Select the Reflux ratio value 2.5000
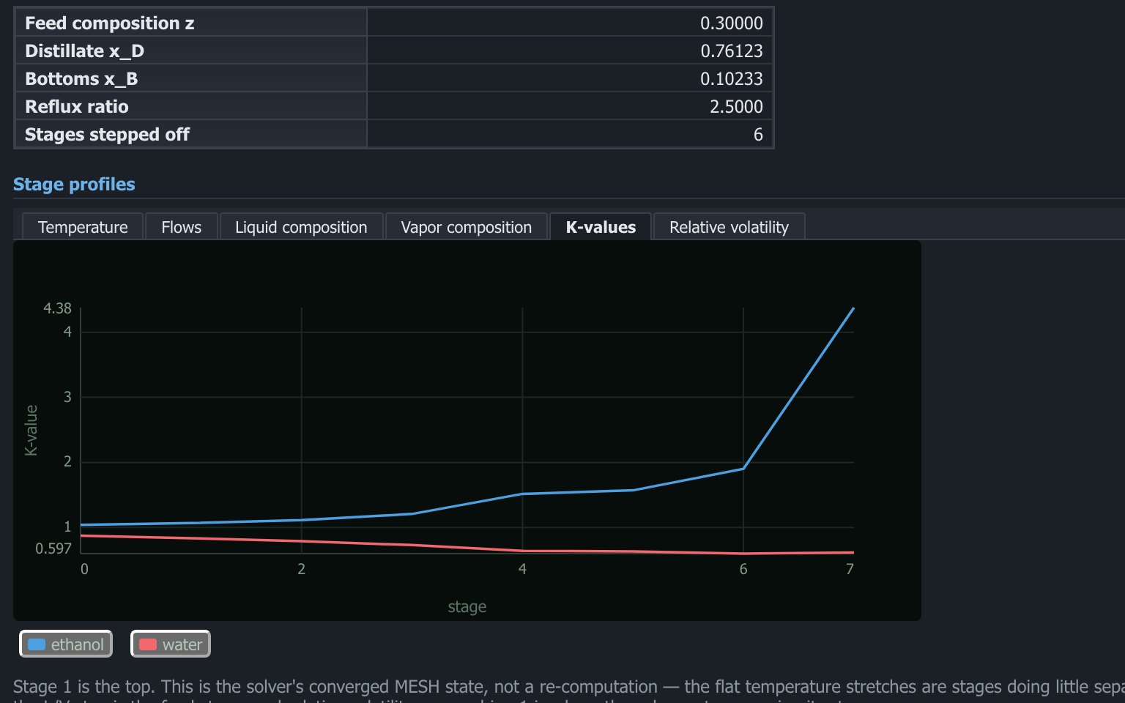Image resolution: width=1125 pixels, height=703 pixels. 736,107
